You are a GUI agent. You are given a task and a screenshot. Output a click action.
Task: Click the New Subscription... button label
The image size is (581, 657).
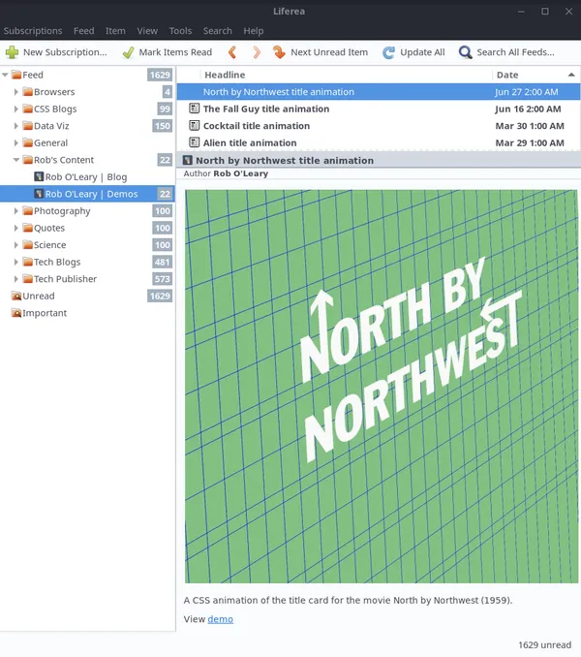(x=65, y=52)
